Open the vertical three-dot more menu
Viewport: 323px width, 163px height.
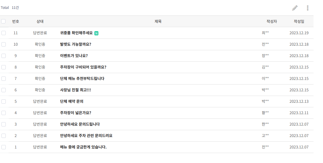pos(308,8)
